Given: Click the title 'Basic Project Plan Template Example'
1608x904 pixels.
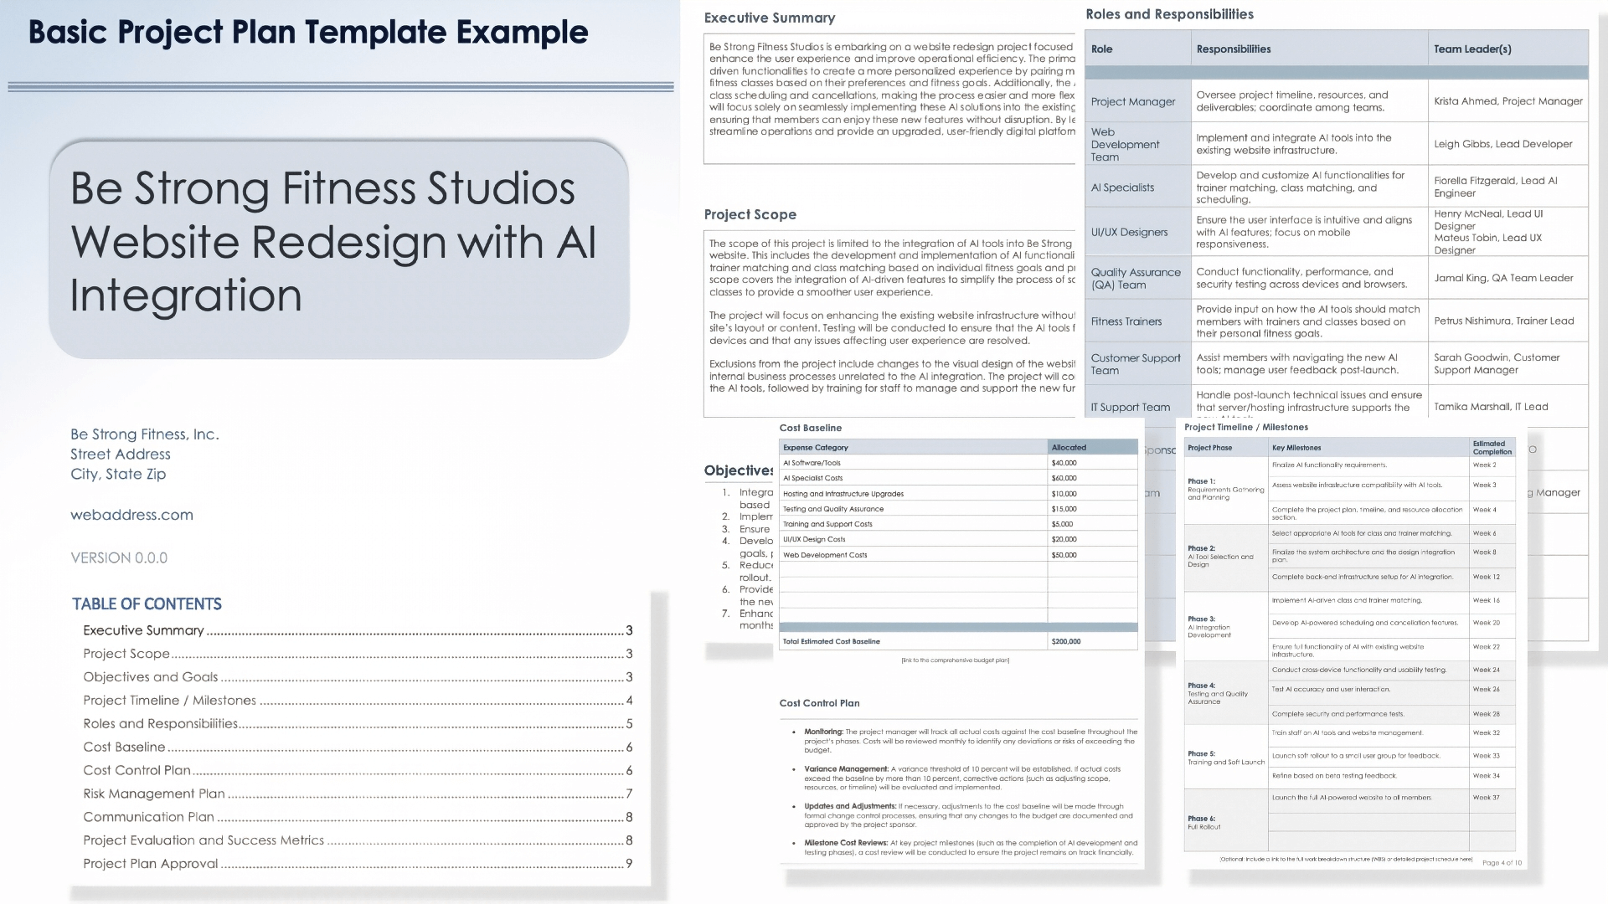Looking at the screenshot, I should tap(308, 33).
